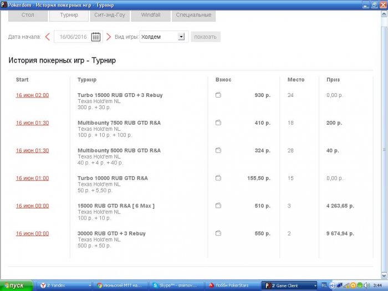Switch to Yandex taskbar window
Screen dimensions: 388x291
pyautogui.click(x=65, y=285)
